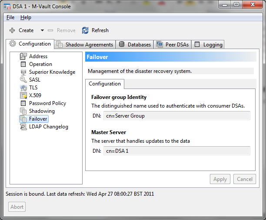The width and height of the screenshot is (266, 220).
Task: Click the Refresh toolbar icon
Action: click(x=85, y=30)
